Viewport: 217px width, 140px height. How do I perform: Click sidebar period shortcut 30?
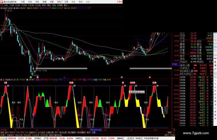coord(215,91)
